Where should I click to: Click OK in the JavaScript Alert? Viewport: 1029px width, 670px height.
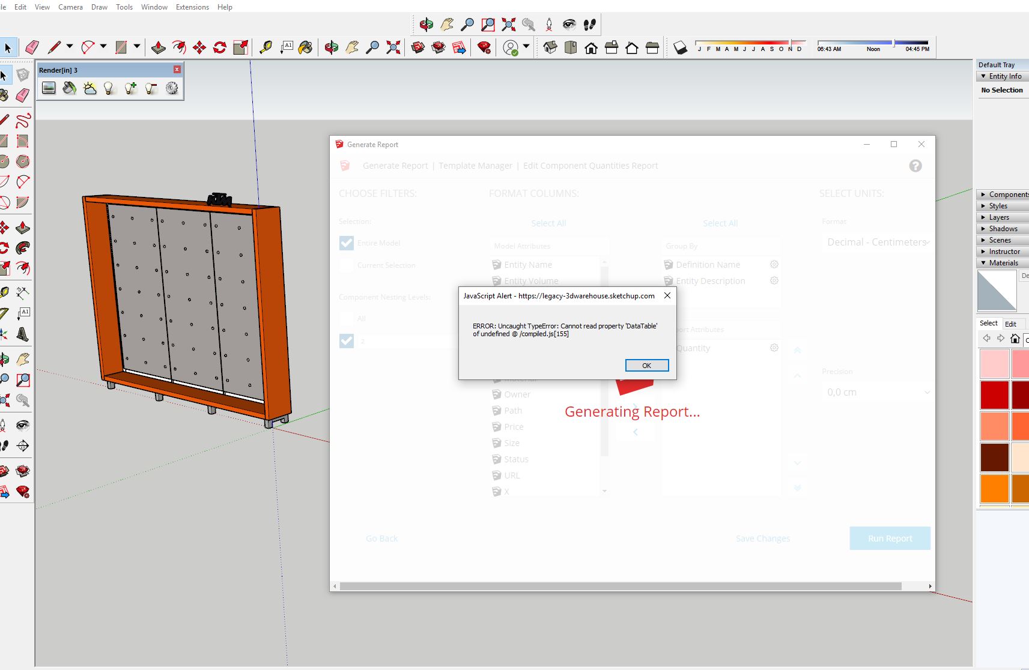pos(647,365)
